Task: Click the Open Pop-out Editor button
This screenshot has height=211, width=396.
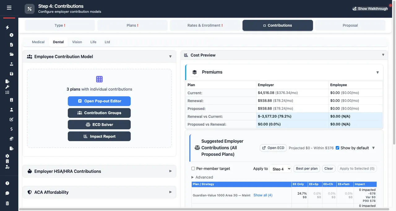Action: [x=99, y=101]
